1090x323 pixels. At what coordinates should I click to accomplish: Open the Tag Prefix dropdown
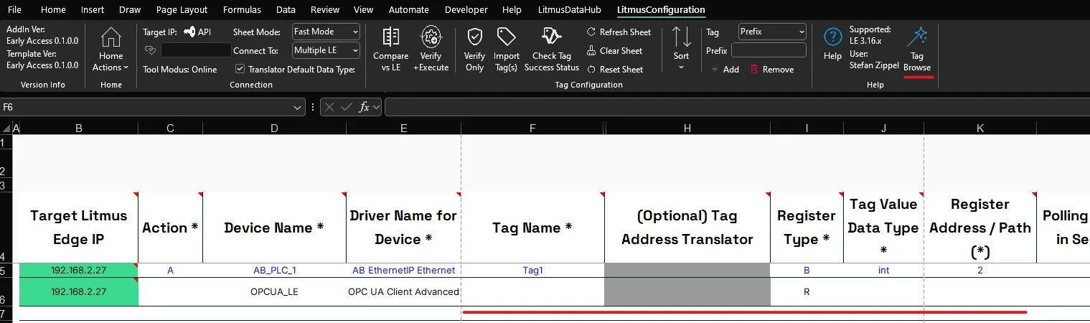pyautogui.click(x=772, y=32)
